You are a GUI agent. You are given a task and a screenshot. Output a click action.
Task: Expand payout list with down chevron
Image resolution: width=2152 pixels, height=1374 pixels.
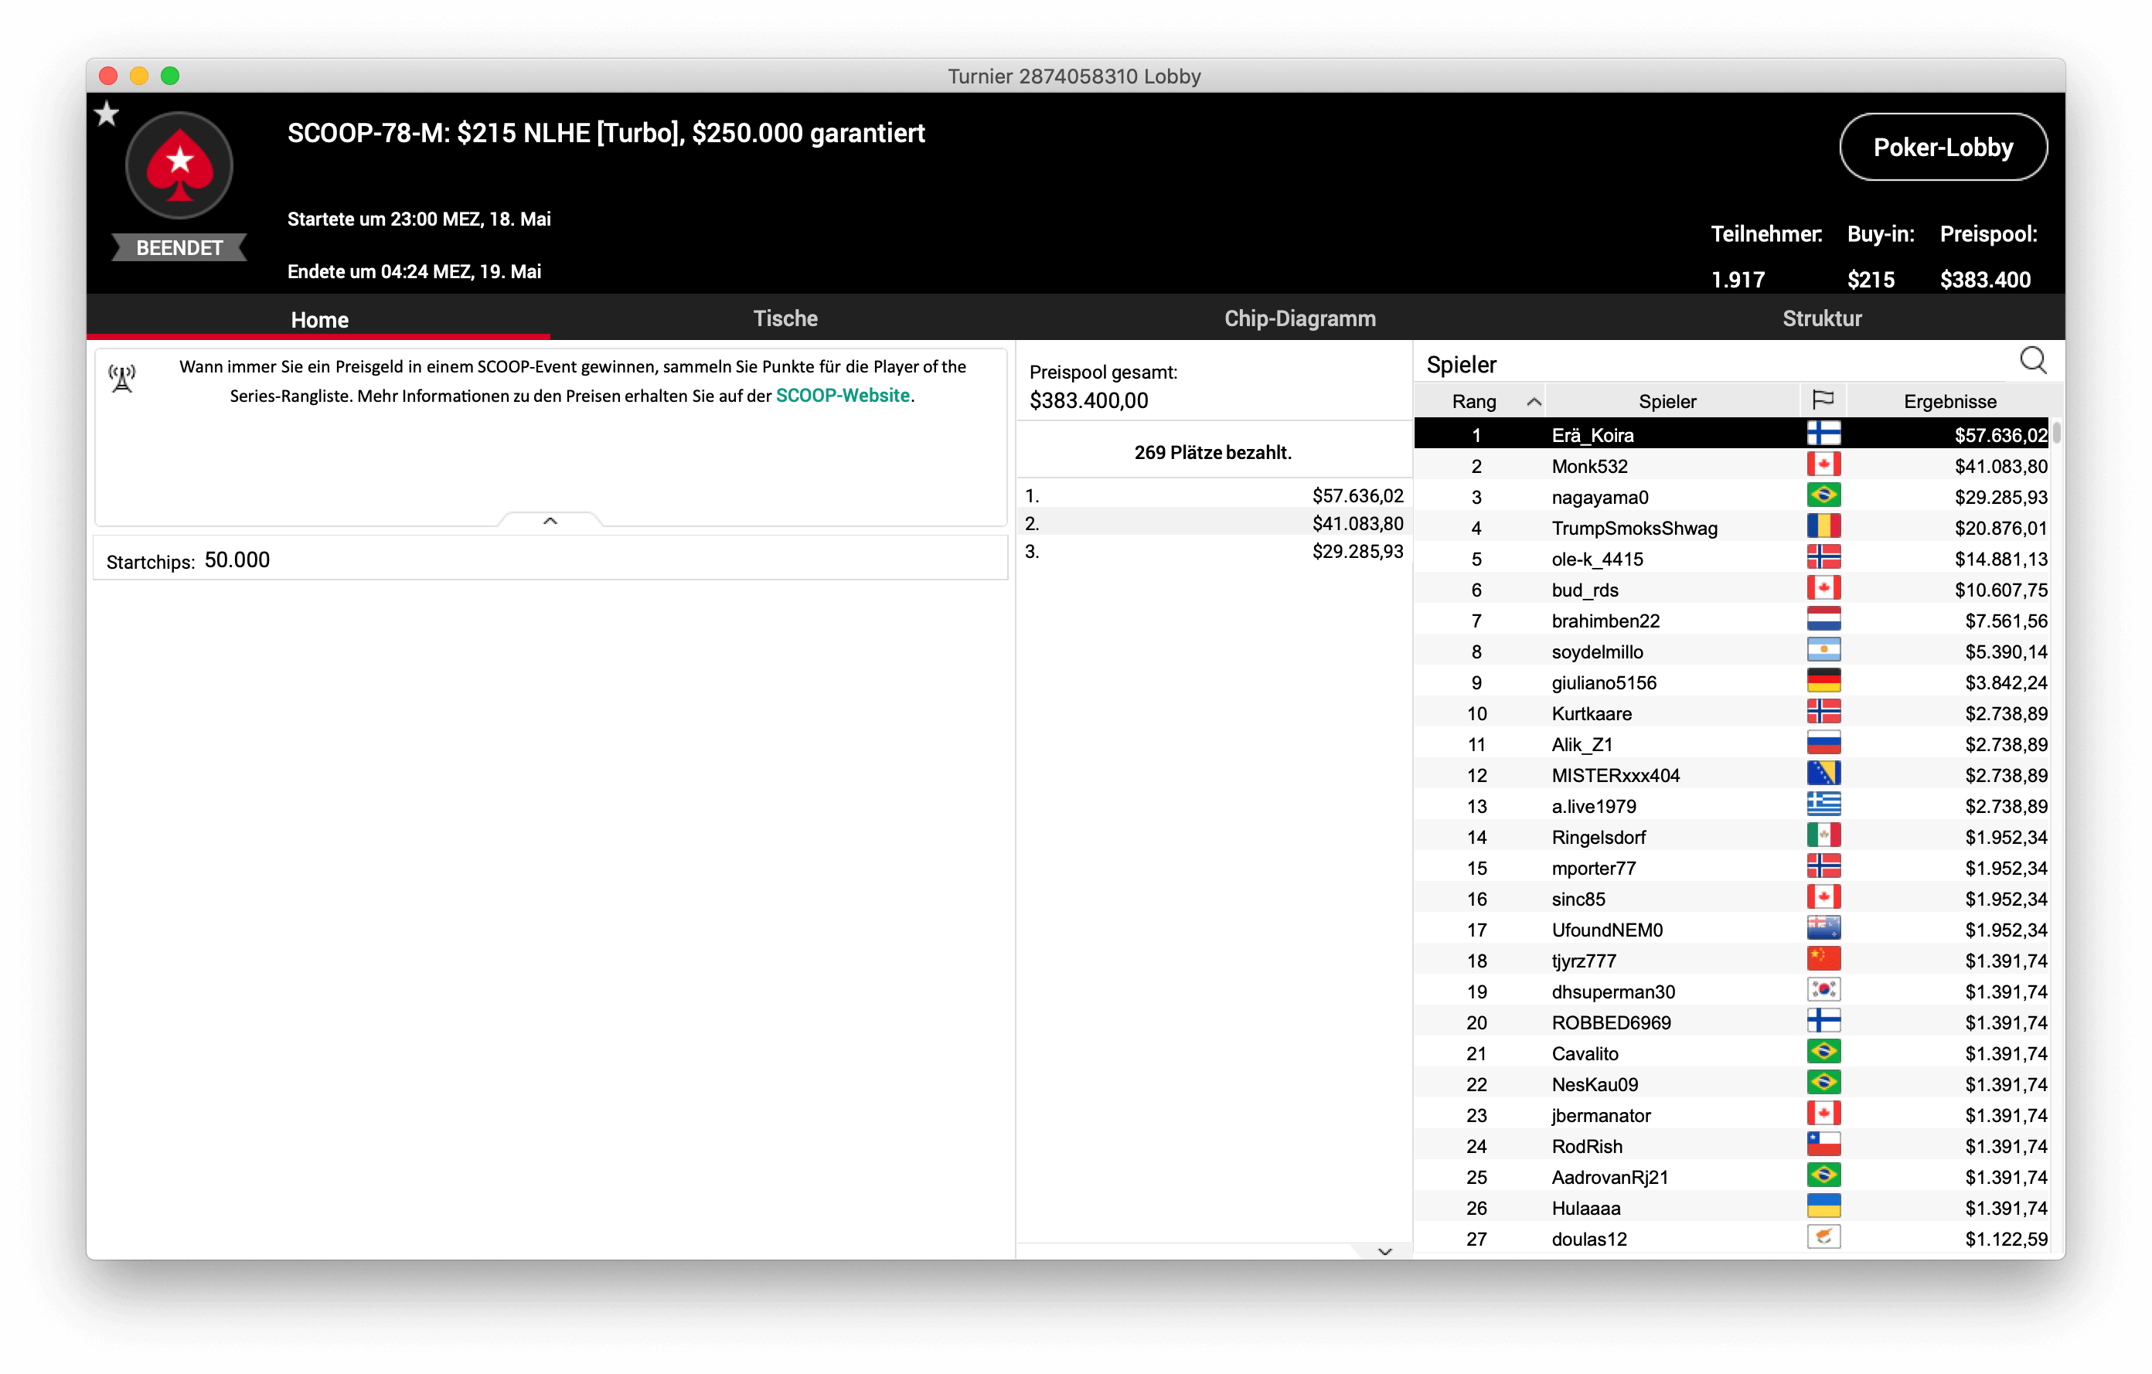tap(1384, 1252)
